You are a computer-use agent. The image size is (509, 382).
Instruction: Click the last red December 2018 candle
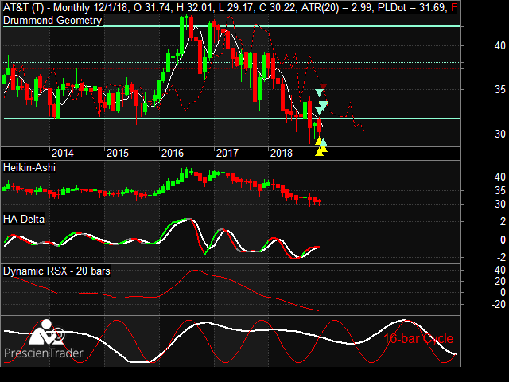tap(320, 126)
